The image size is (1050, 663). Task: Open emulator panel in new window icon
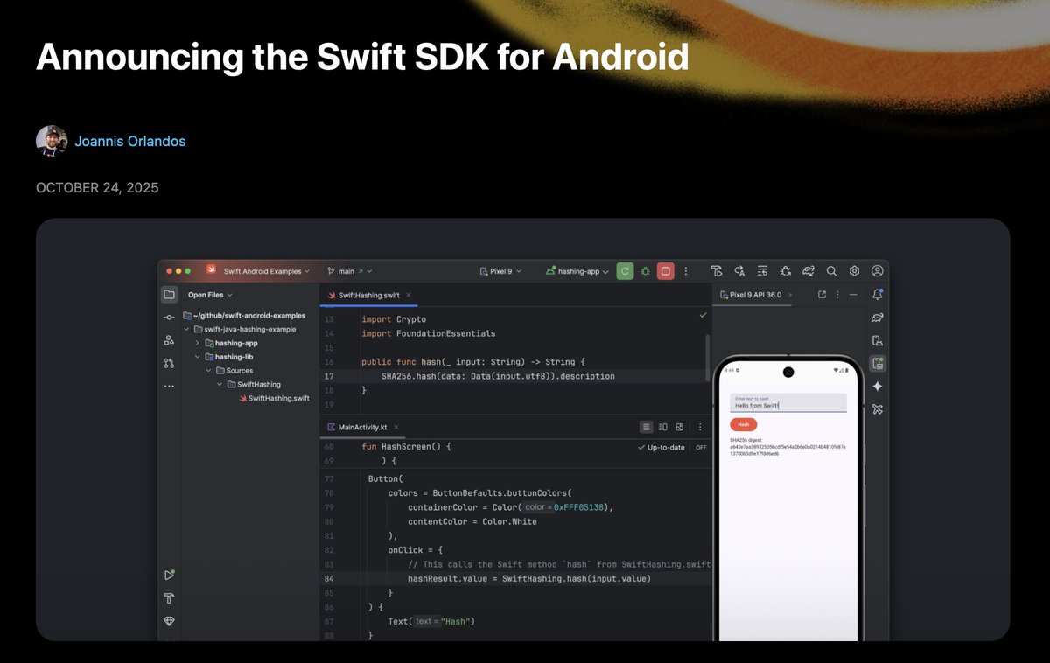(x=822, y=295)
